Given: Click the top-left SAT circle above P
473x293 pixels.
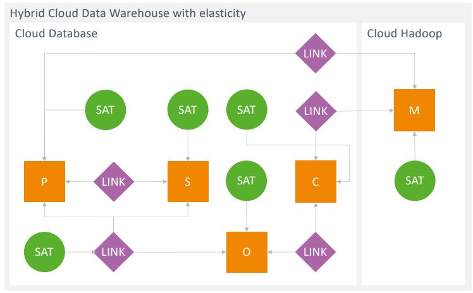Looking at the screenshot, I should (106, 110).
